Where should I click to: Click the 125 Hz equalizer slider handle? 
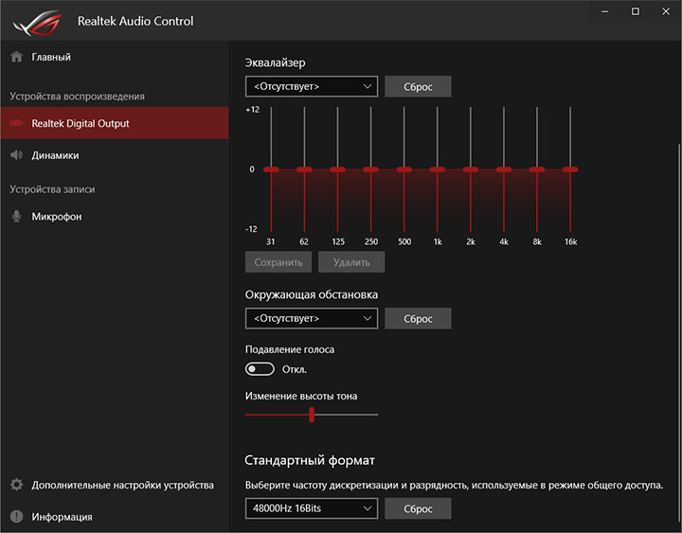coord(337,169)
